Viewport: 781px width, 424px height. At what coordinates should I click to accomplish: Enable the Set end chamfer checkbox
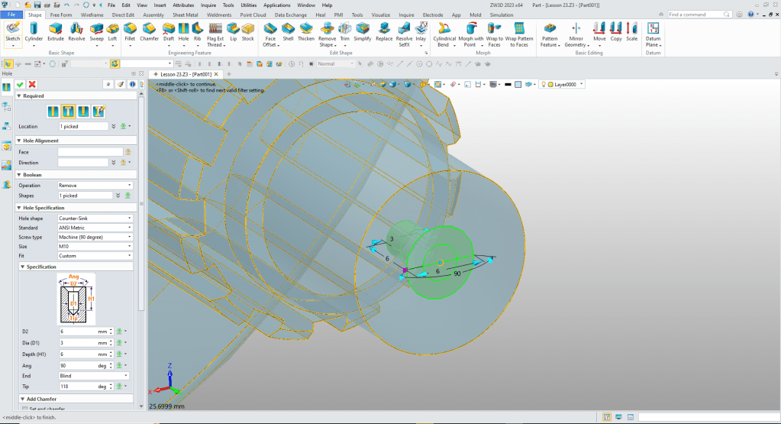point(23,409)
